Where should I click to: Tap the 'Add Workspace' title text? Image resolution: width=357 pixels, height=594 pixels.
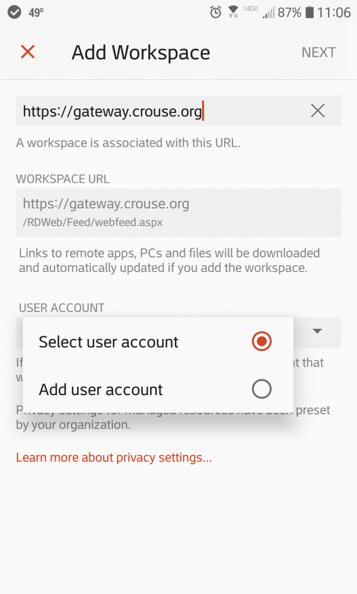pyautogui.click(x=141, y=52)
